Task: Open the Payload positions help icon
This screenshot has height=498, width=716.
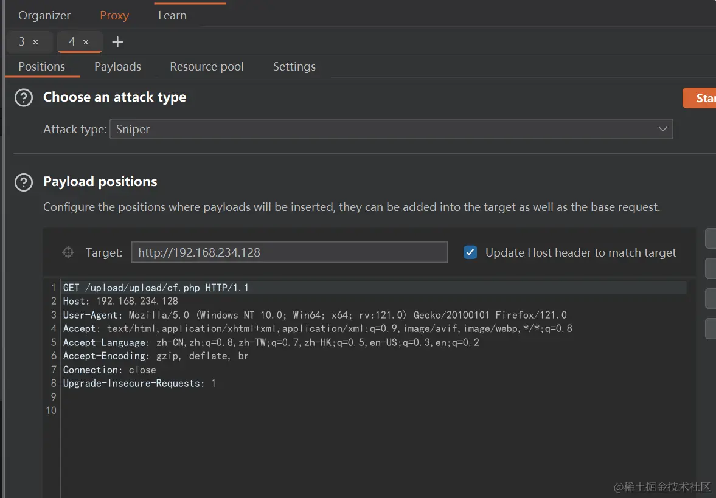Action: pyautogui.click(x=24, y=182)
